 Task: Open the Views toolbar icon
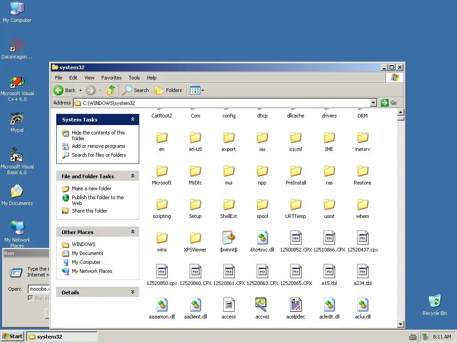(195, 90)
